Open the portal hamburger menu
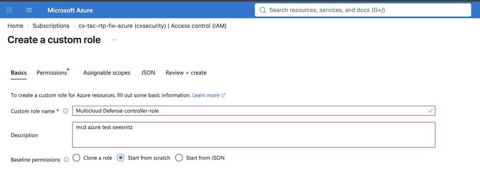Viewport: 480px width, 180px height. 29,10
